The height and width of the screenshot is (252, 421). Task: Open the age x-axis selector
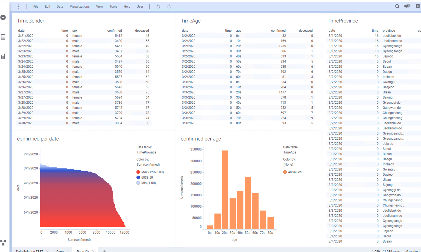[x=234, y=240]
